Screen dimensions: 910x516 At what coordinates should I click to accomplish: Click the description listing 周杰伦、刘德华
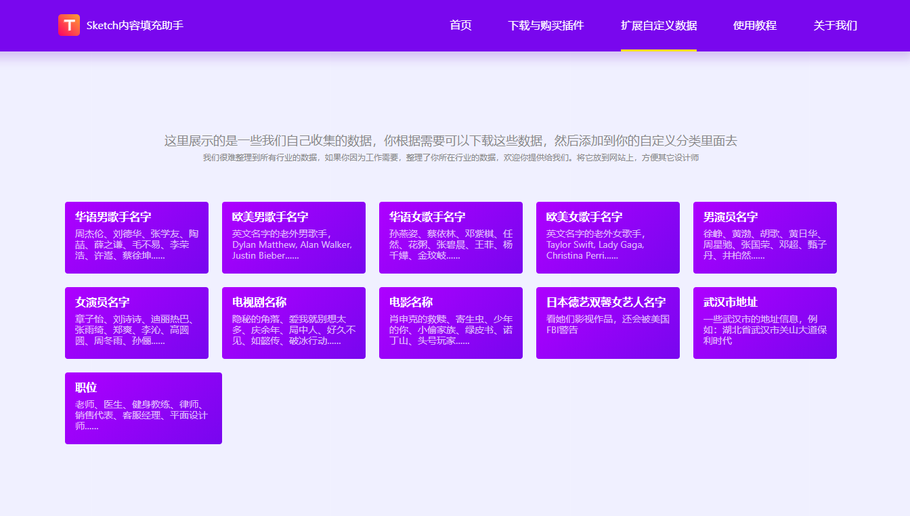[137, 244]
